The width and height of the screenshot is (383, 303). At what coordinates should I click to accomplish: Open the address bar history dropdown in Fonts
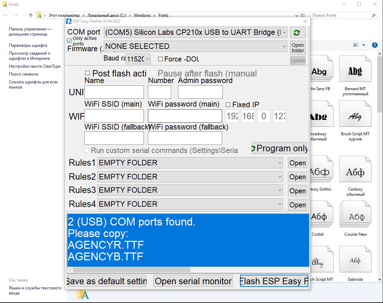[x=297, y=15]
